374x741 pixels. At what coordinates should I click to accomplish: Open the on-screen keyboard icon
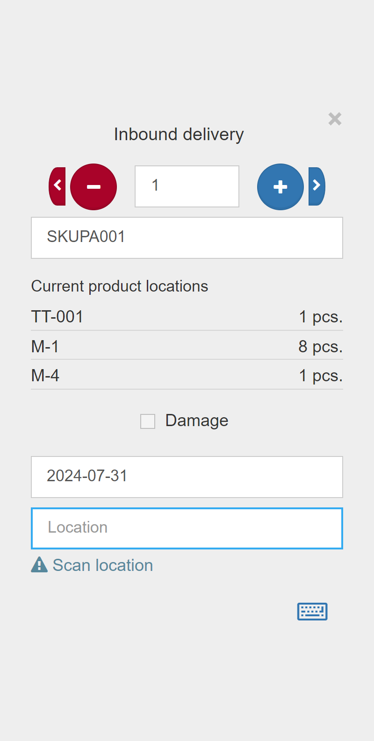[x=312, y=611]
